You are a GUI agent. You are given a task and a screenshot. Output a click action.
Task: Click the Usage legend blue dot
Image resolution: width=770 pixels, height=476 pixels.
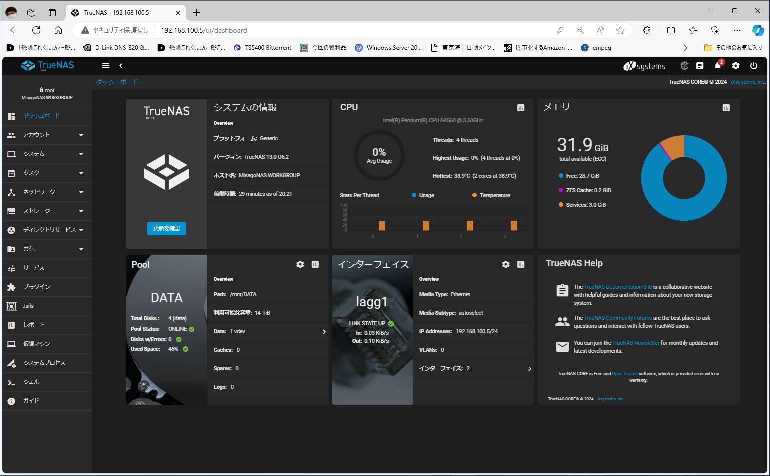(414, 195)
